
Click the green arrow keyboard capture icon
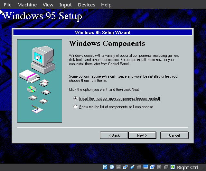(173, 167)
